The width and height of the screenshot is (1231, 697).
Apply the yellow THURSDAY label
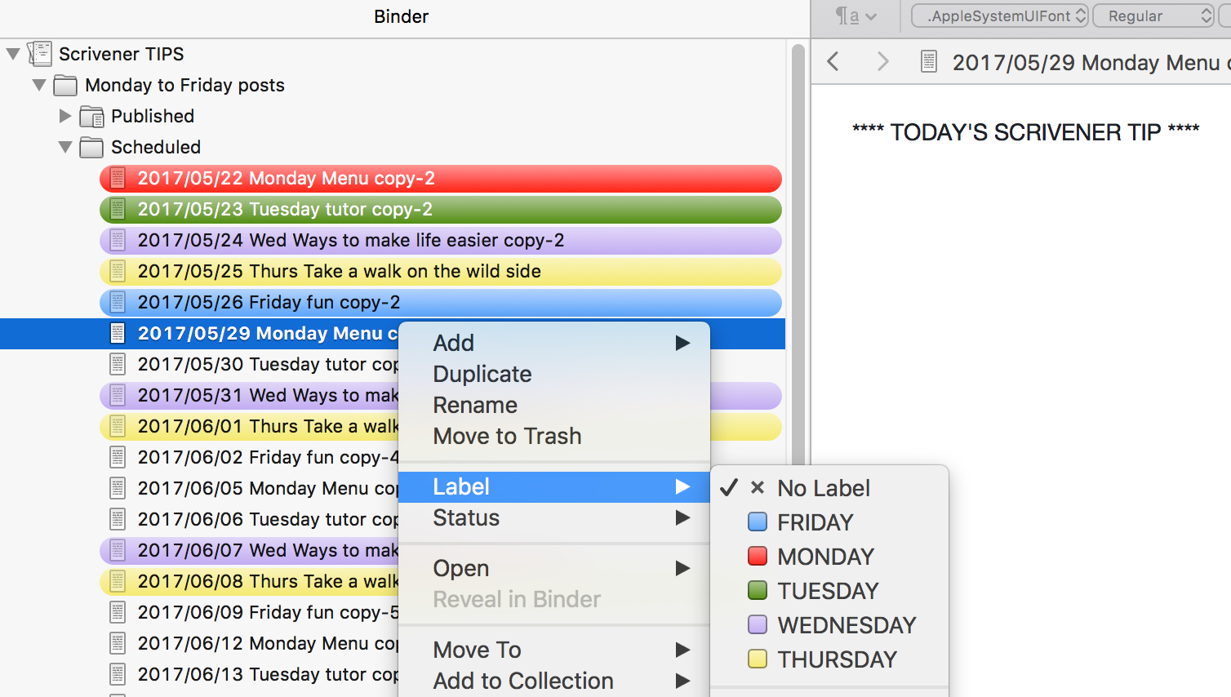829,659
